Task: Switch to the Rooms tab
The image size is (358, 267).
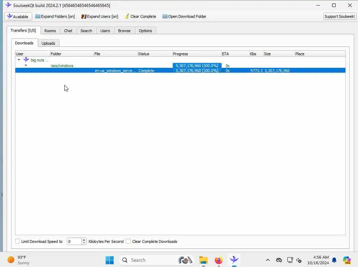Action: tap(50, 31)
